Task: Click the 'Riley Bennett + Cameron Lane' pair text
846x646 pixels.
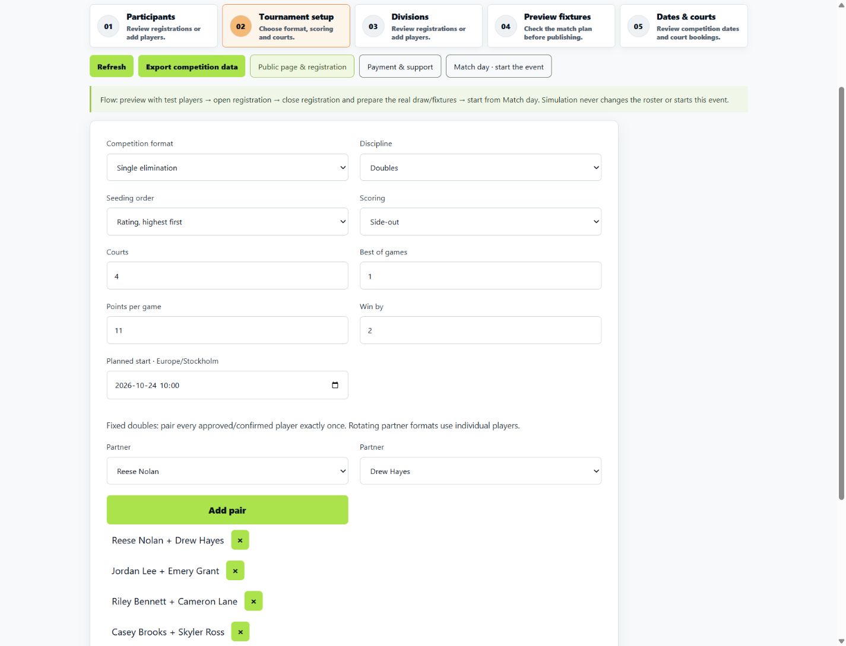Action: tap(175, 602)
